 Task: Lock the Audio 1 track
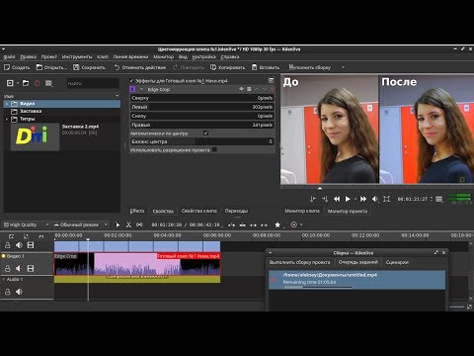[7, 292]
